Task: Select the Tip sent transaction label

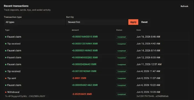Action: coord(12,78)
